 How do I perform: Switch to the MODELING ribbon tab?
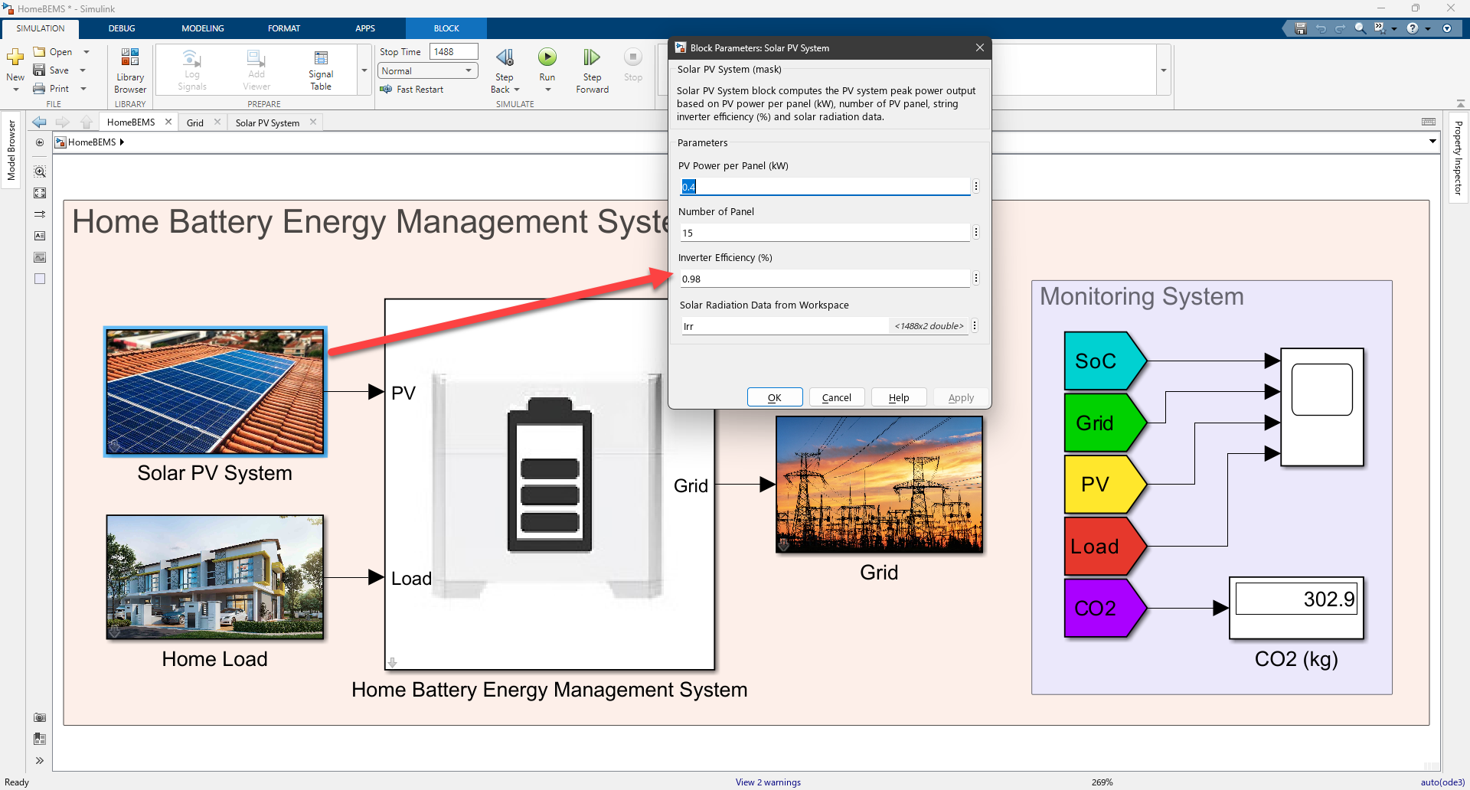click(x=202, y=28)
